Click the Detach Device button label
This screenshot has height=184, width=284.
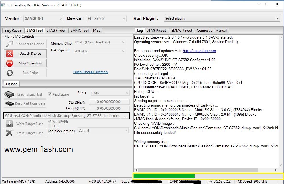(x=30, y=54)
